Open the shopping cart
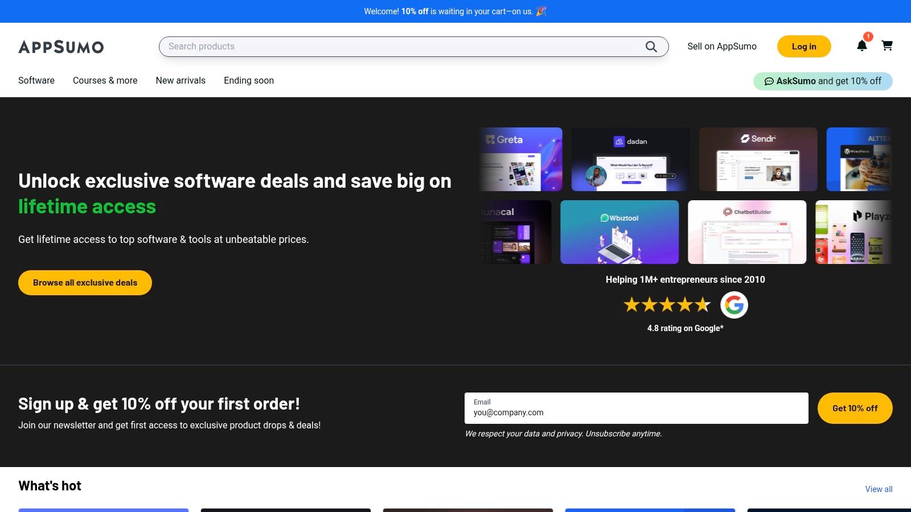Image resolution: width=911 pixels, height=512 pixels. pyautogui.click(x=887, y=46)
